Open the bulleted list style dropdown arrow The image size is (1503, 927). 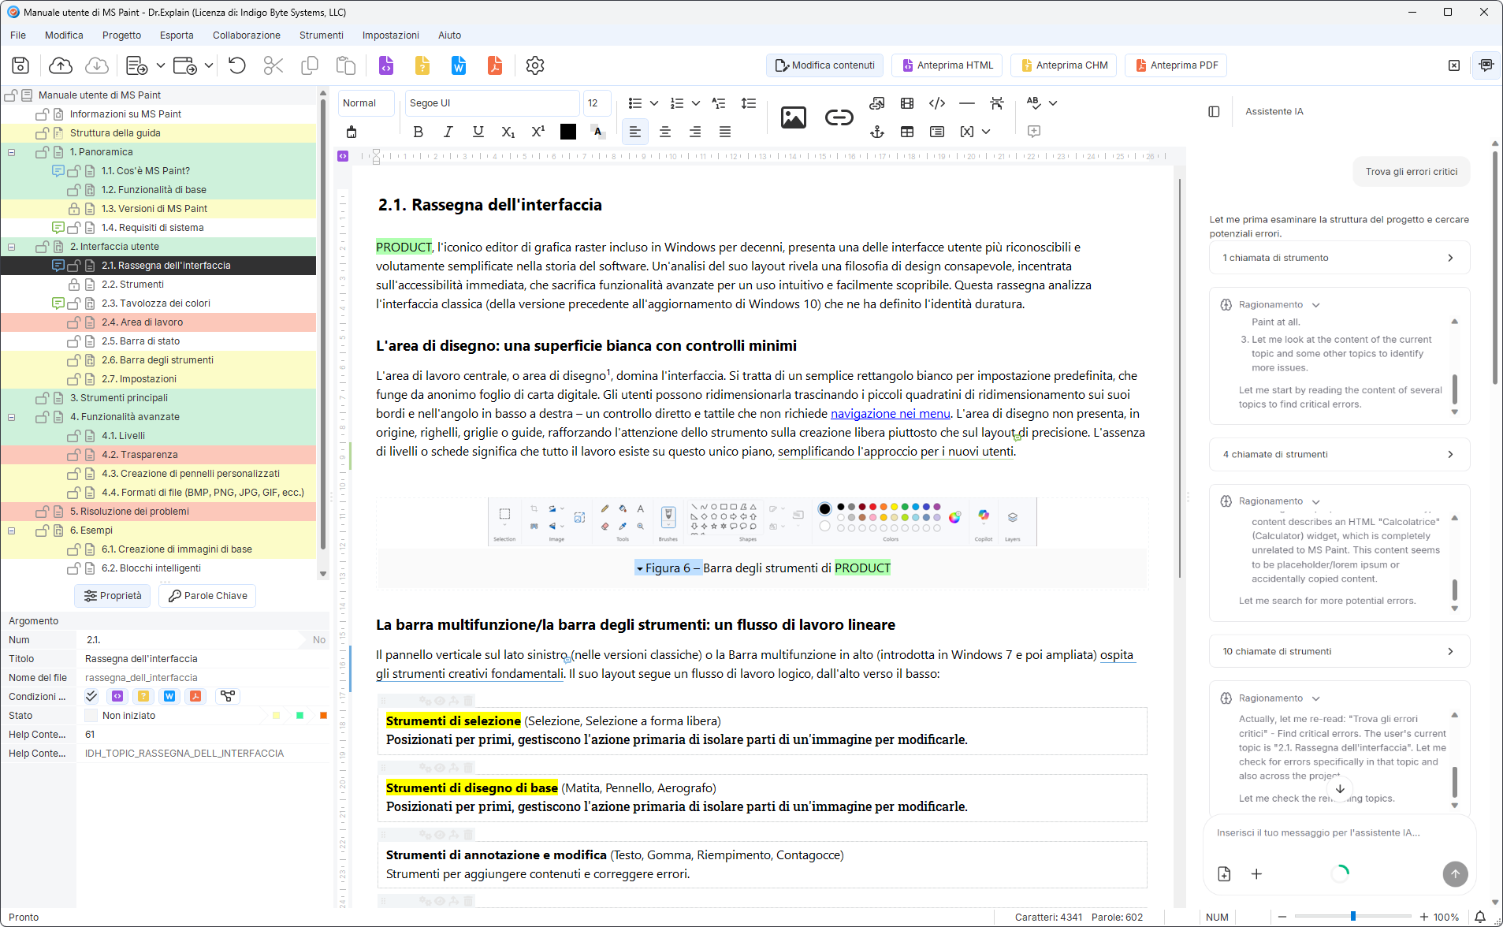[x=654, y=103]
